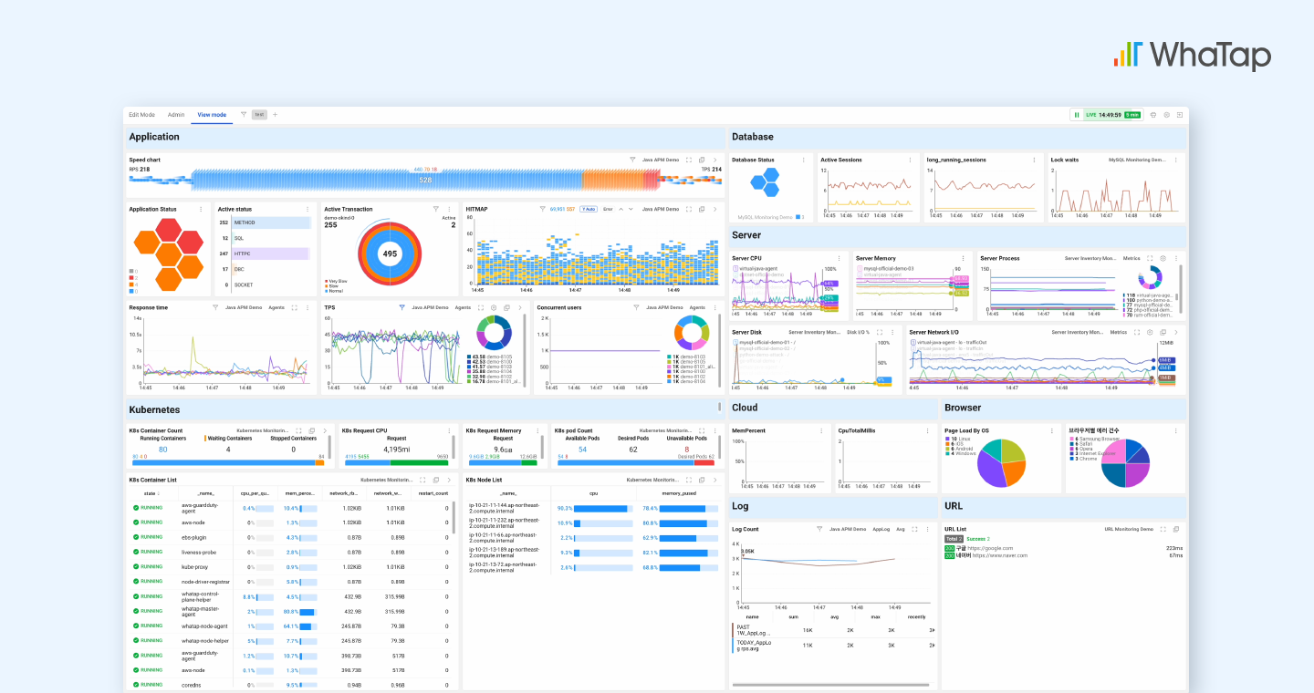
Task: Switch to the Admin tab
Action: [176, 115]
